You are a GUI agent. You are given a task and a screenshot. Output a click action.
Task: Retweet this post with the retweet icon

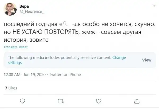pos(60,101)
